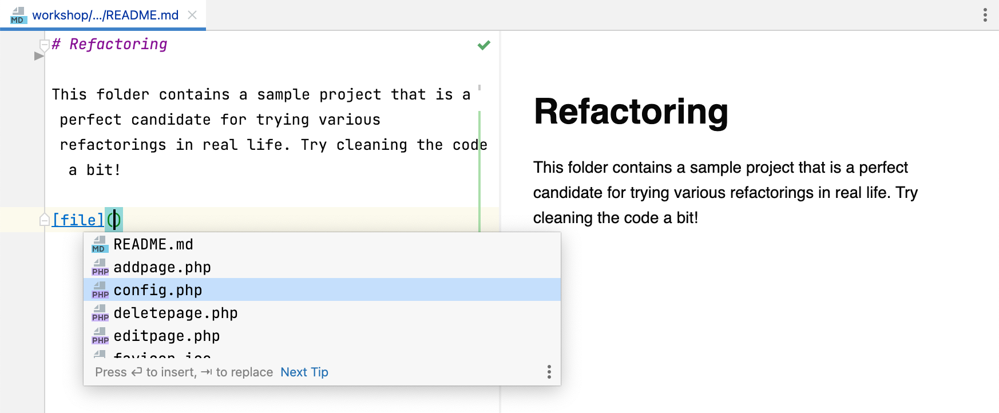Open the editor options kebab menu at top right
The image size is (999, 413).
tap(985, 15)
